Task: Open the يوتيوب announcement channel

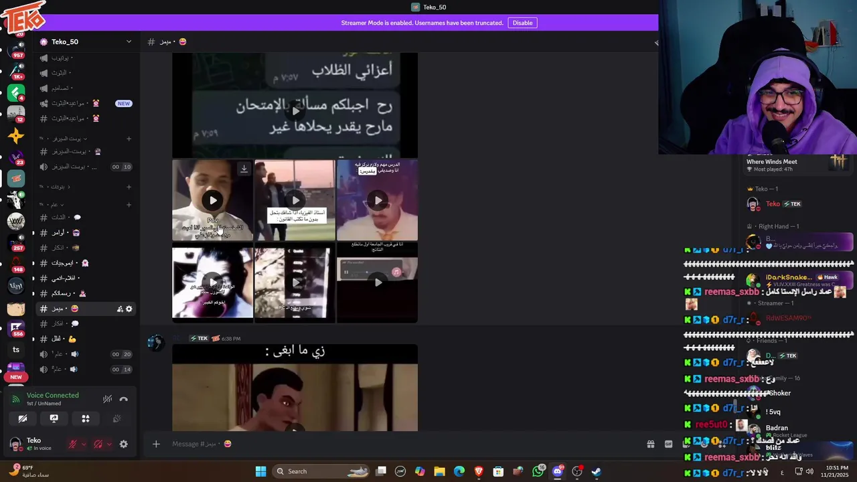Action: tap(86, 58)
